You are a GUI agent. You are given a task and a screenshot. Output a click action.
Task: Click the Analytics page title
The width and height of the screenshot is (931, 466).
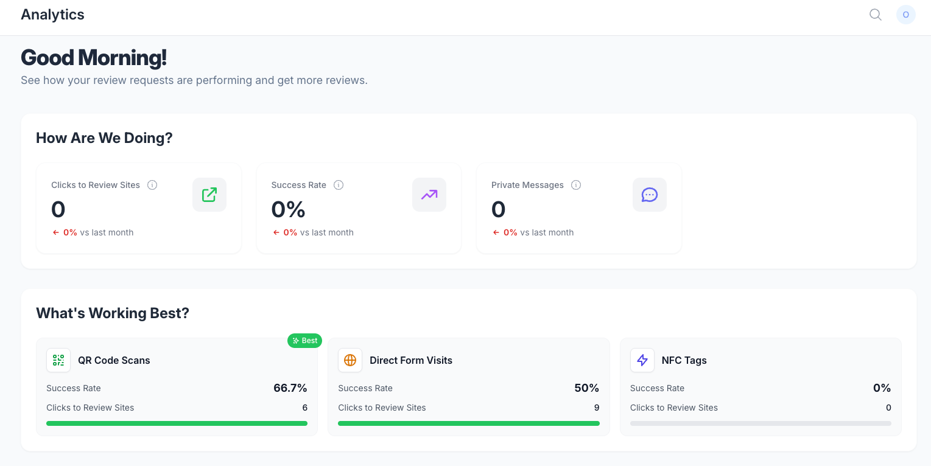point(52,15)
